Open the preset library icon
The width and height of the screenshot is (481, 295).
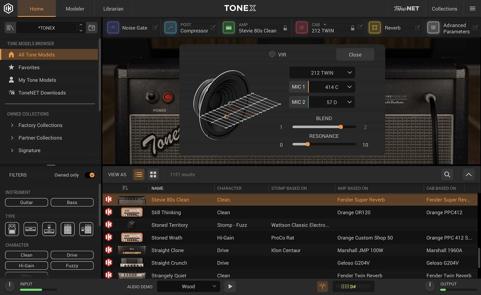click(10, 28)
